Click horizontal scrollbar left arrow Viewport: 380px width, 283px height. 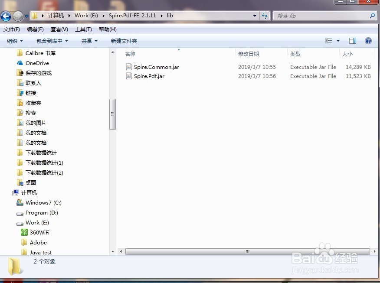point(121,251)
